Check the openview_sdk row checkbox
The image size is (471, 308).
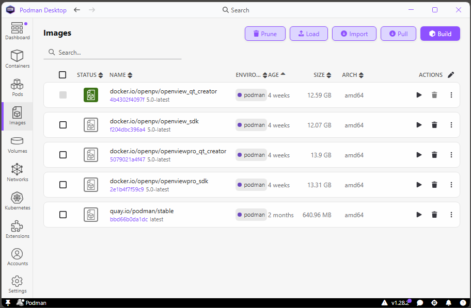point(63,125)
